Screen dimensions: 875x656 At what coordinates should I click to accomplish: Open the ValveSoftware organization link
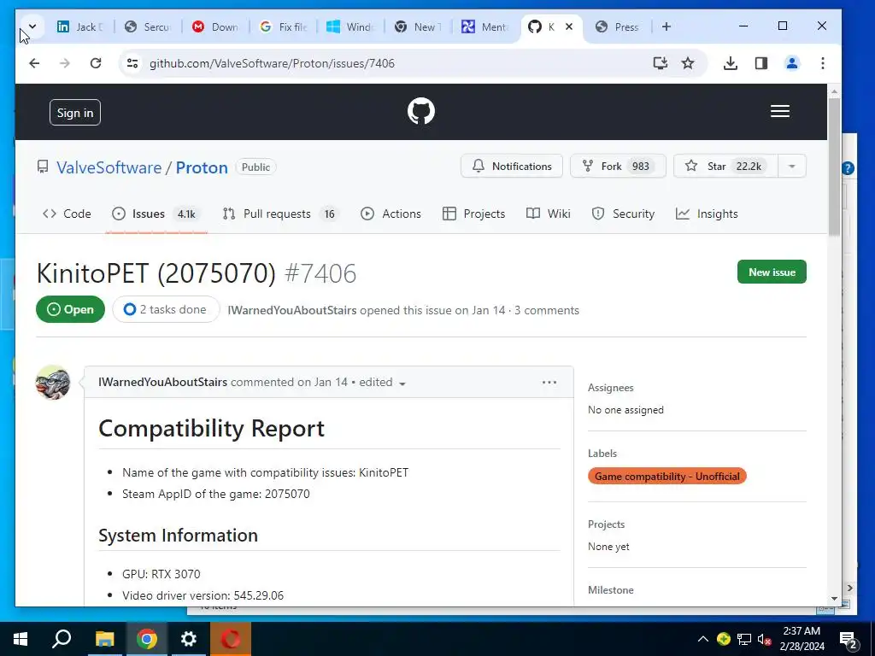[109, 167]
